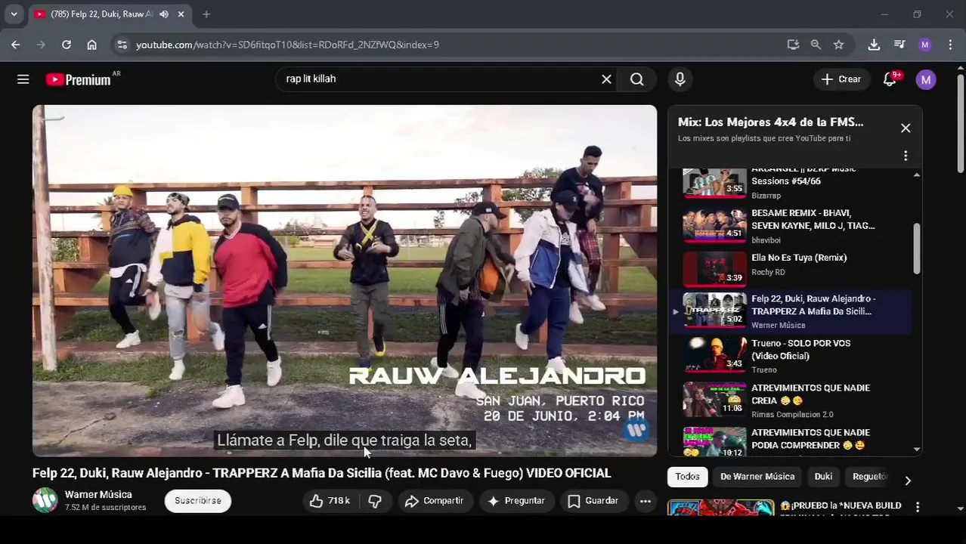Install app icon in address bar
Viewport: 966px width, 544px height.
[x=793, y=45]
